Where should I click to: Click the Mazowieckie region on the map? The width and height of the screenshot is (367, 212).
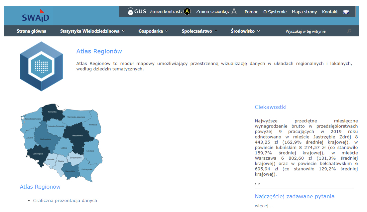(x=77, y=135)
